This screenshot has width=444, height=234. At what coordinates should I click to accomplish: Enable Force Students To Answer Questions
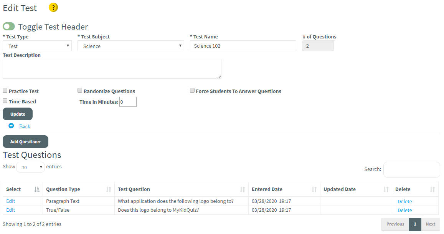point(192,91)
